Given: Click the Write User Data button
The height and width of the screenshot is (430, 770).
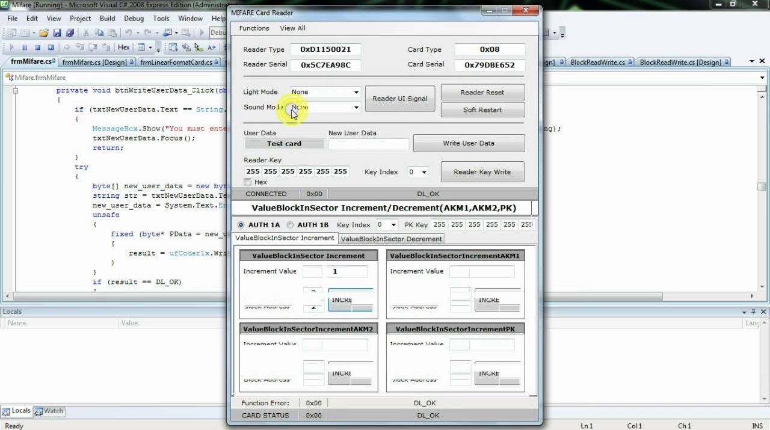Looking at the screenshot, I should [x=469, y=143].
